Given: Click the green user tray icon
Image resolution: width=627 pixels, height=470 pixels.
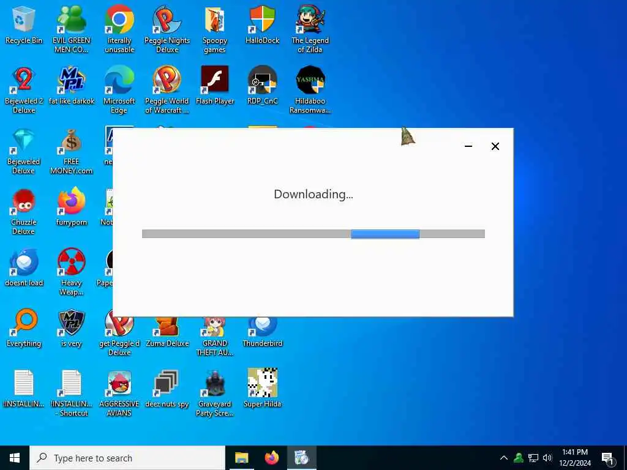Looking at the screenshot, I should (x=519, y=458).
